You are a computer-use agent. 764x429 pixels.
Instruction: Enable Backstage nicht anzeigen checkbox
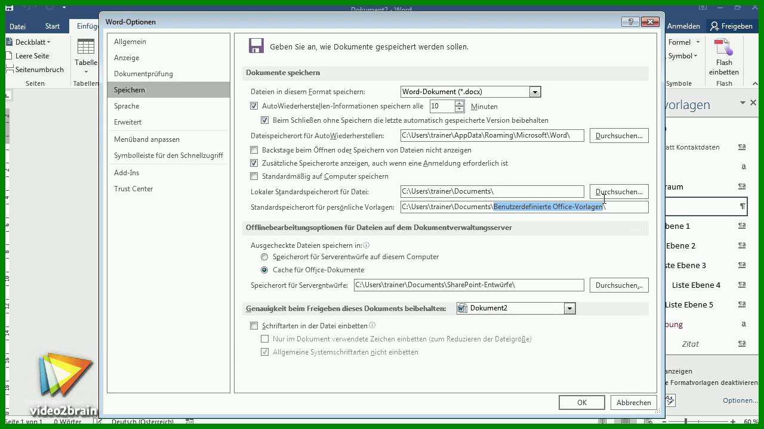254,150
